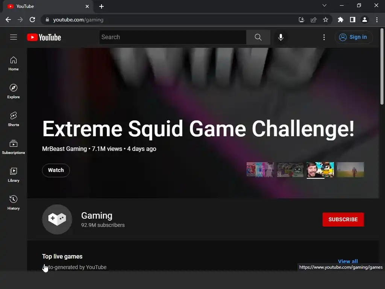385x289 pixels.
Task: Click the page vertical scrollbar
Action: [x=382, y=66]
